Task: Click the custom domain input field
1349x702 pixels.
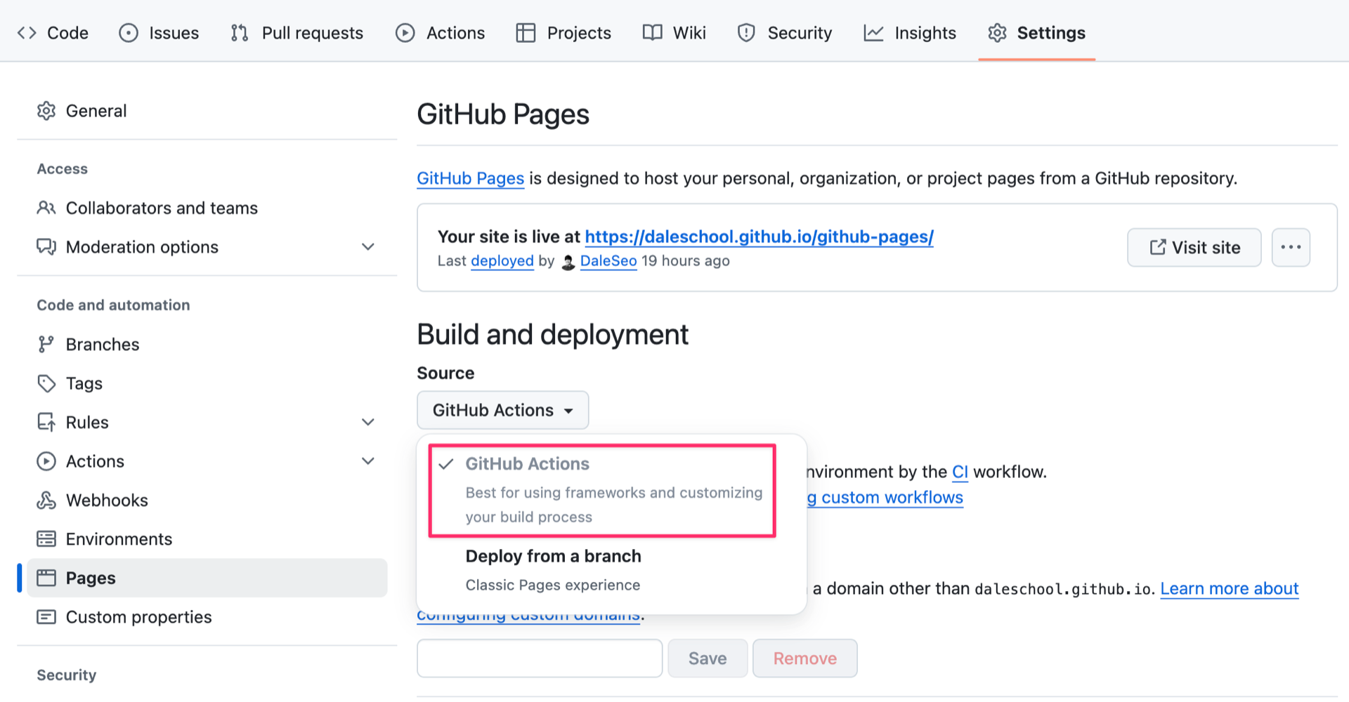Action: point(539,658)
